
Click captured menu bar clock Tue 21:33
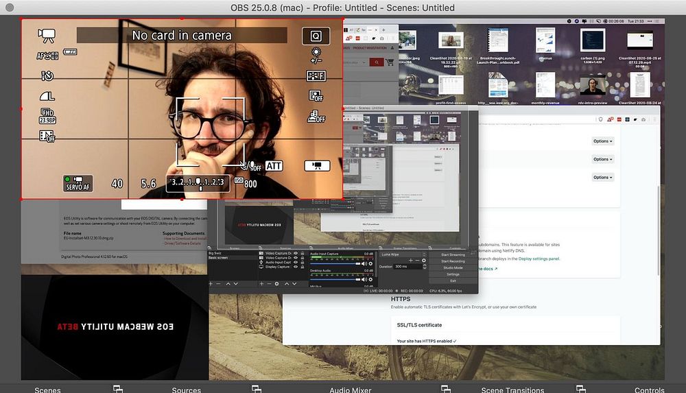coord(636,21)
